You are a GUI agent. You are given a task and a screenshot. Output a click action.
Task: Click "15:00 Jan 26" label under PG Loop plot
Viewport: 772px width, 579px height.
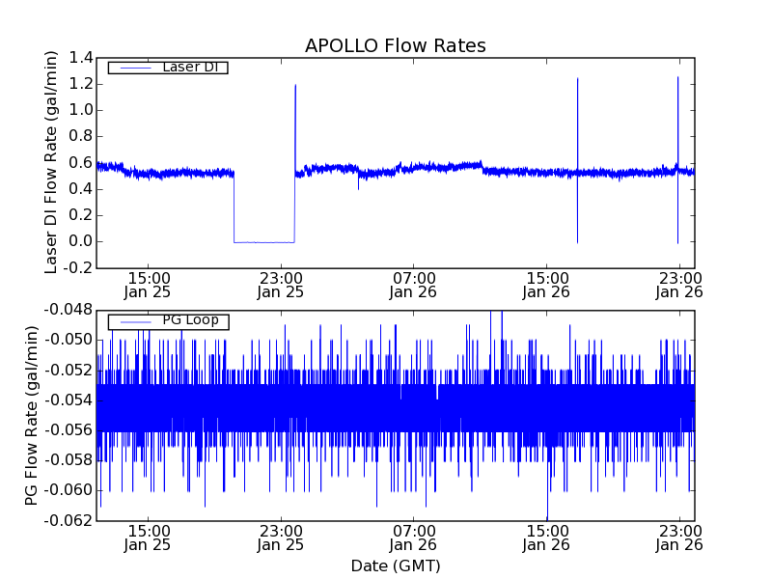(x=546, y=538)
